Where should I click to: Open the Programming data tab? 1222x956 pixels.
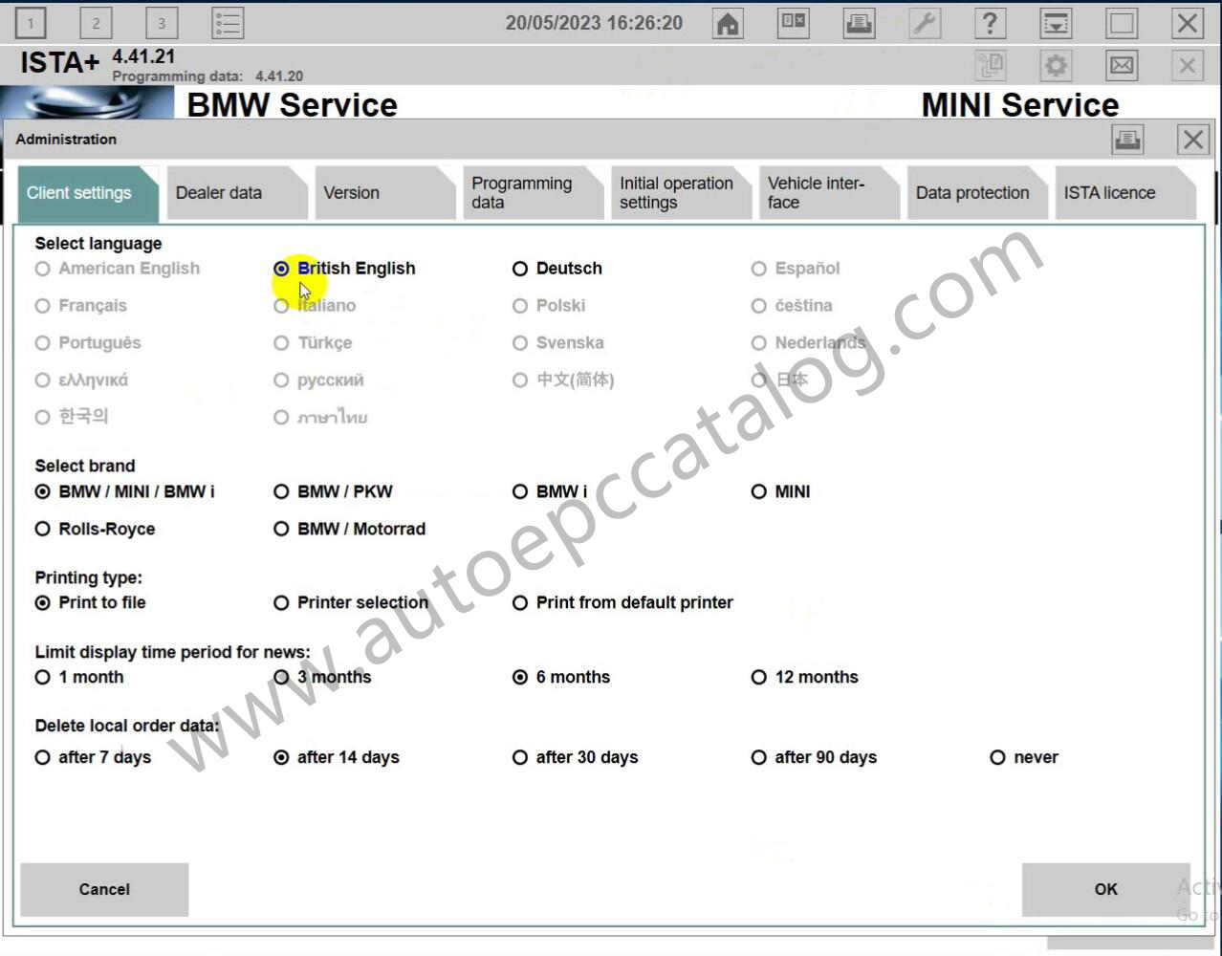[x=532, y=193]
